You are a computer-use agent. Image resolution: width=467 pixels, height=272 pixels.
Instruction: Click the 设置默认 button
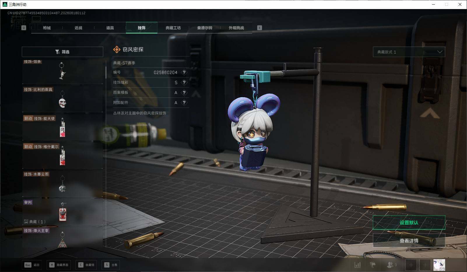click(409, 223)
